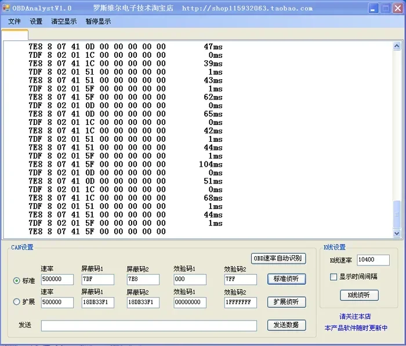406x346 pixels.
Task: Click the scrollbar up arrow in log view
Action: (397, 46)
